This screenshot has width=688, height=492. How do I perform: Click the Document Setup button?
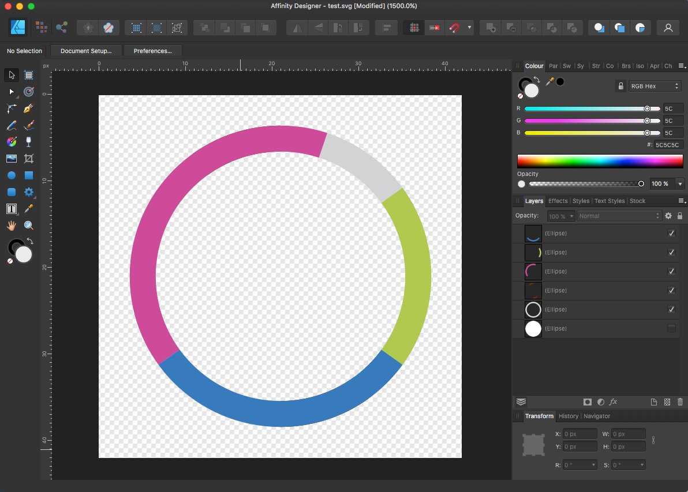click(x=85, y=50)
